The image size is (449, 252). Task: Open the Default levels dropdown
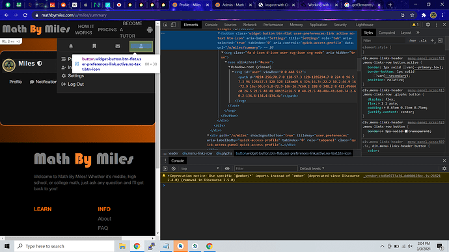tap(312, 169)
